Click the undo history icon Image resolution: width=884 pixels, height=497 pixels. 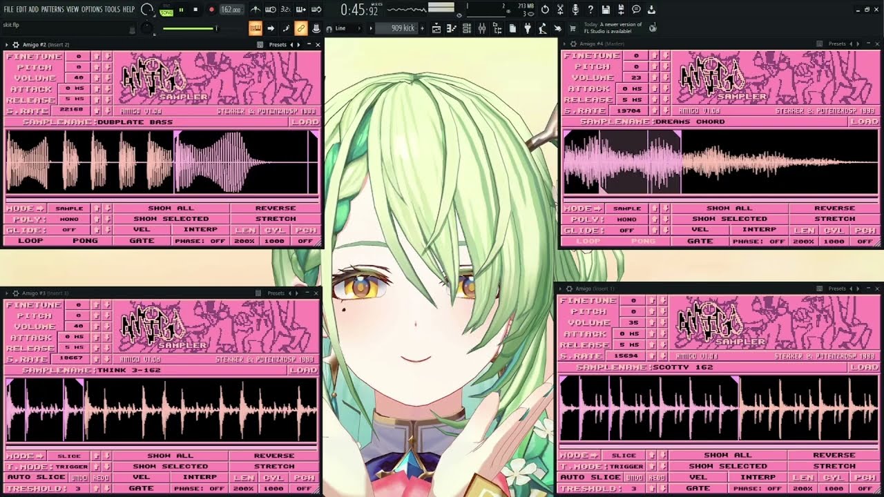pos(545,10)
